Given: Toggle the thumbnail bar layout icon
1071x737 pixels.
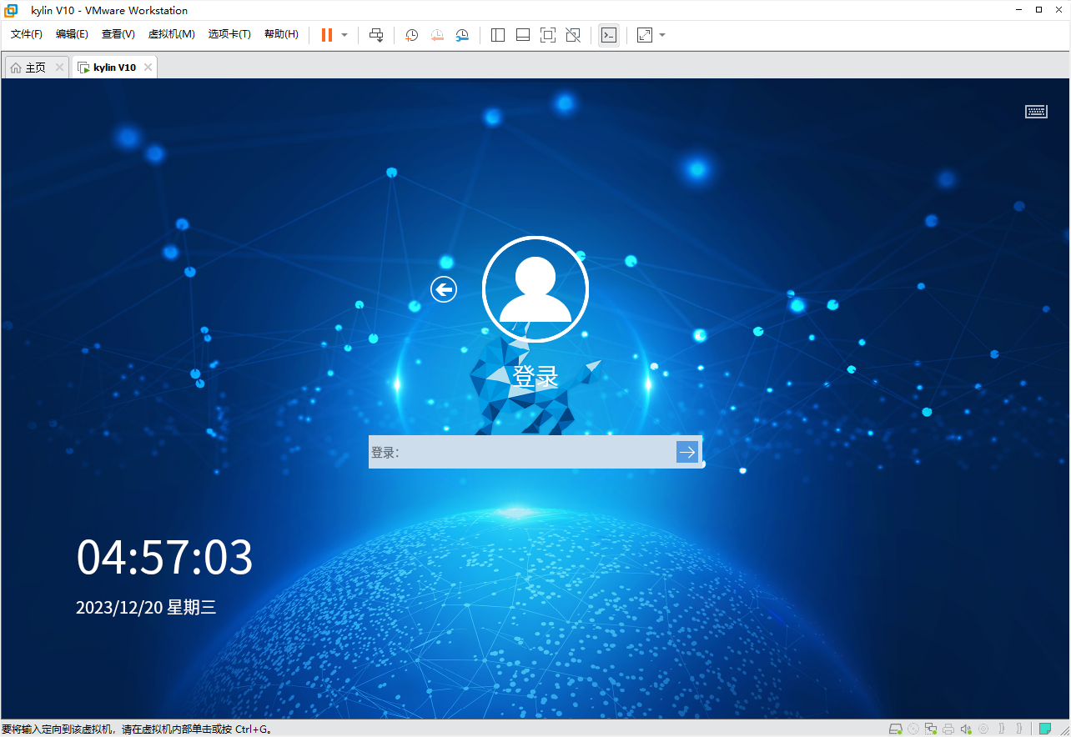Looking at the screenshot, I should (x=523, y=35).
